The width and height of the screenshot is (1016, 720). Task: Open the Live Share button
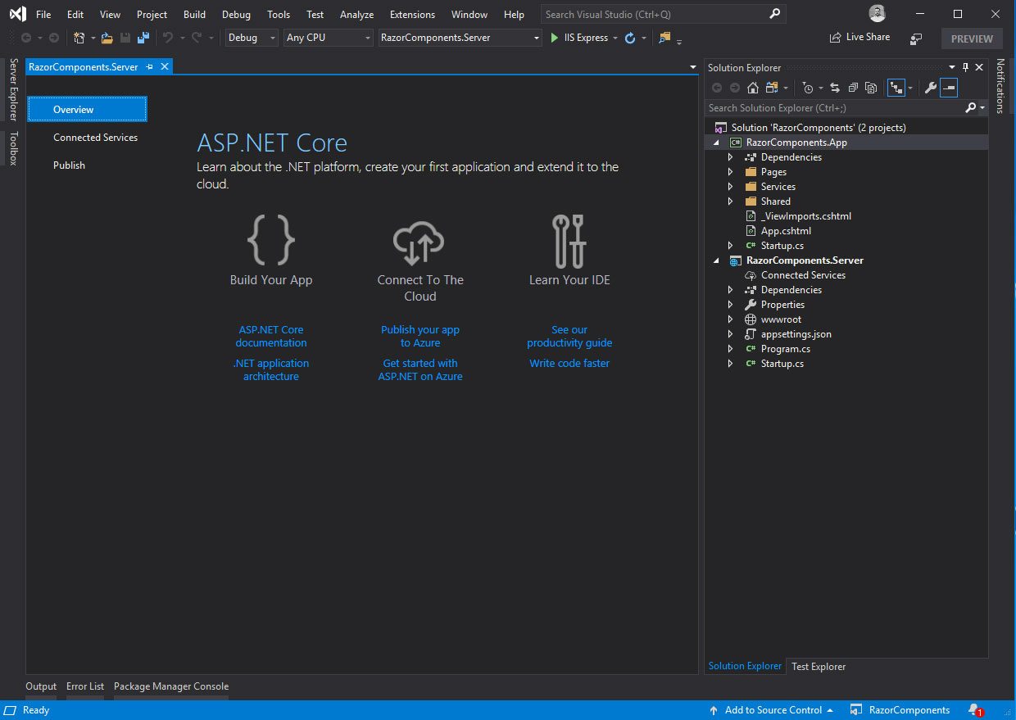[x=860, y=38]
